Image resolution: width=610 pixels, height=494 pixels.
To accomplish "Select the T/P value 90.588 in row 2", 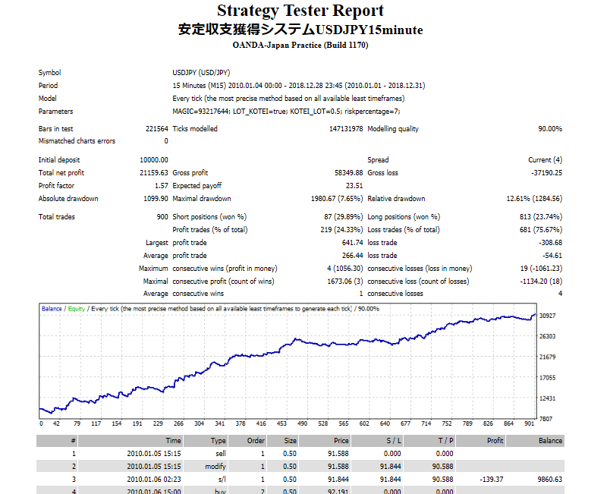I will pos(443,467).
